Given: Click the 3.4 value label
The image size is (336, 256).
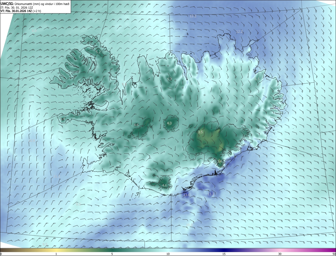Looking at the screenshot, I should pyautogui.click(x=219, y=161).
